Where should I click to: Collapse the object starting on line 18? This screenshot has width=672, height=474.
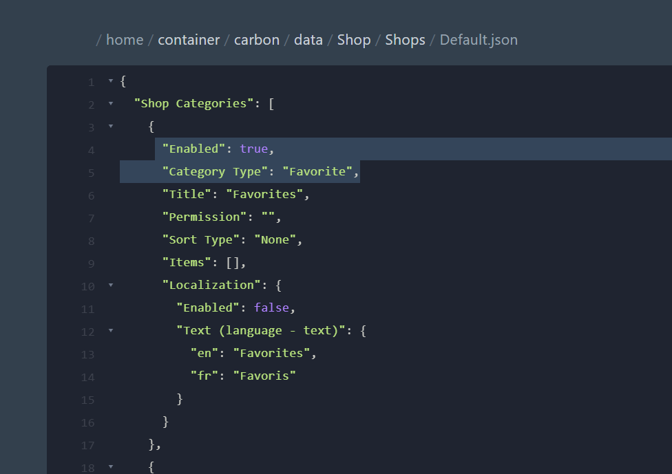point(110,467)
